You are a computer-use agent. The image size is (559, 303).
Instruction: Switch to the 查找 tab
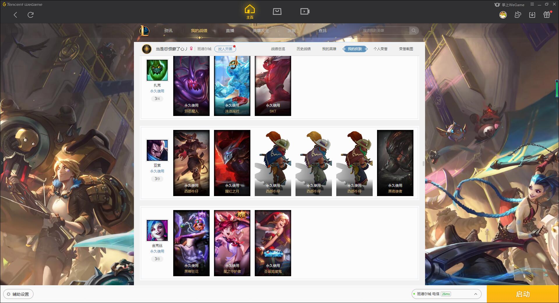tap(323, 31)
